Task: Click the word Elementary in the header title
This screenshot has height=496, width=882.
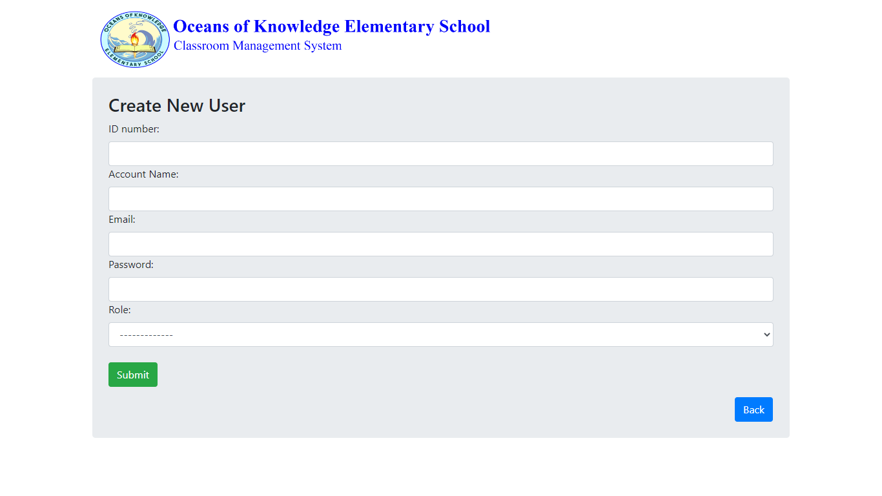Action: (x=389, y=26)
